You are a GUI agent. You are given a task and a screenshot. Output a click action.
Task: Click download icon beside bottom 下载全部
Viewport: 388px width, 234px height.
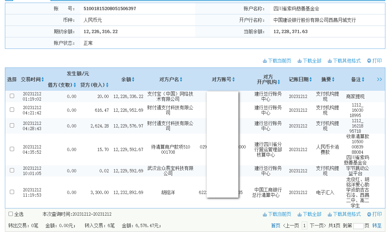(x=299, y=214)
